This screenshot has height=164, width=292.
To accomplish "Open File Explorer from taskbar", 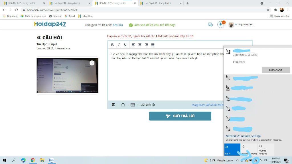I will 42,160.
